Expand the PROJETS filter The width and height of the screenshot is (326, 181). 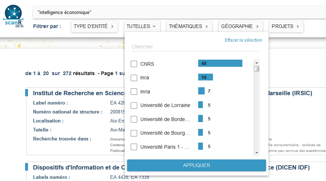(286, 27)
